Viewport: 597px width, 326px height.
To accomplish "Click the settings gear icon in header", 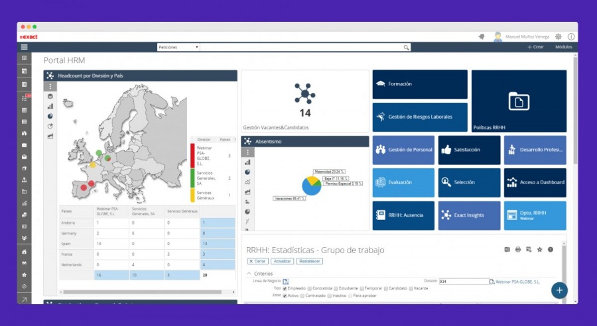I will 558,36.
